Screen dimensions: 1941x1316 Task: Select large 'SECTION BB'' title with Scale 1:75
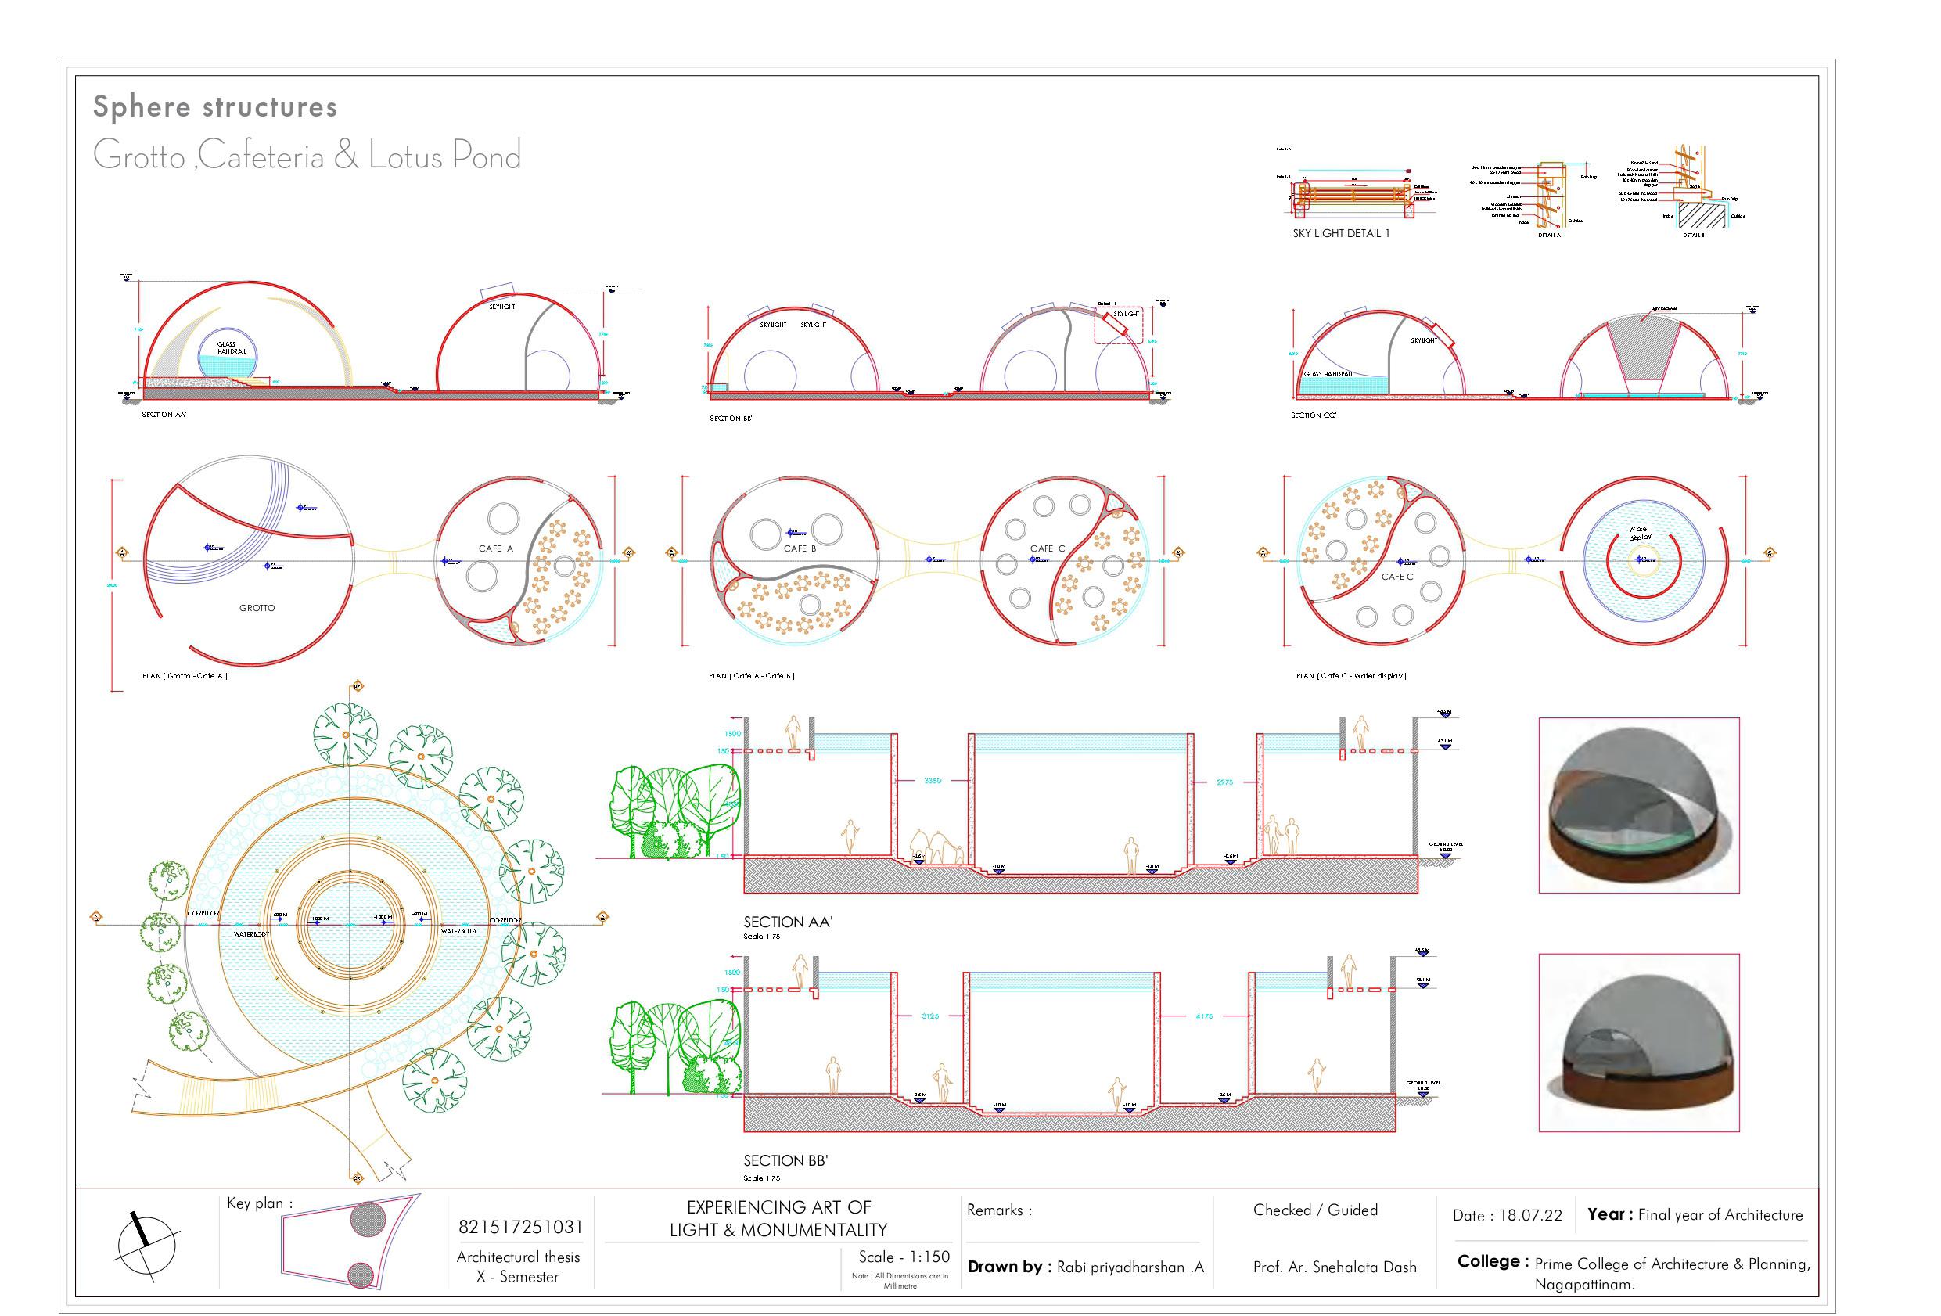(x=785, y=1167)
